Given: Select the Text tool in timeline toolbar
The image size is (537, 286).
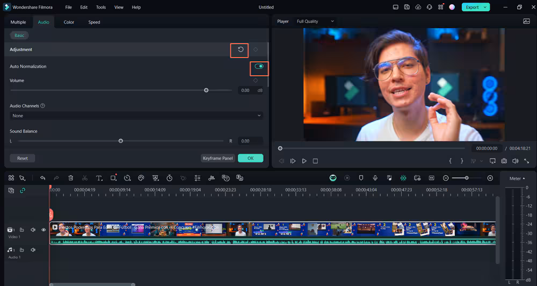Looking at the screenshot, I should [99, 178].
